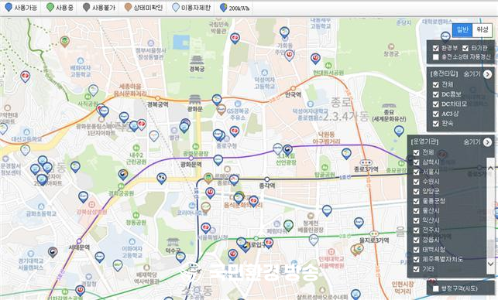Hide the 운영기관 panel using arrow button
Image resolution: width=498 pixels, height=300 pixels.
(487, 142)
